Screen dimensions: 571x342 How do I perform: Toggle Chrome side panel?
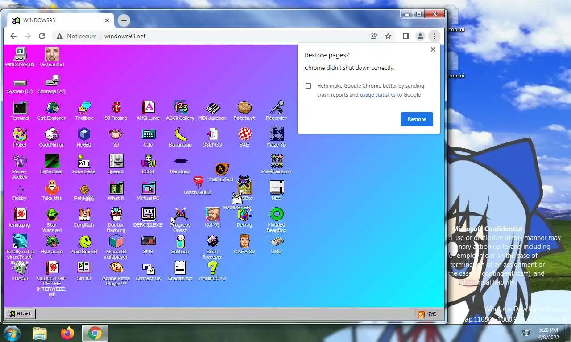[x=406, y=36]
